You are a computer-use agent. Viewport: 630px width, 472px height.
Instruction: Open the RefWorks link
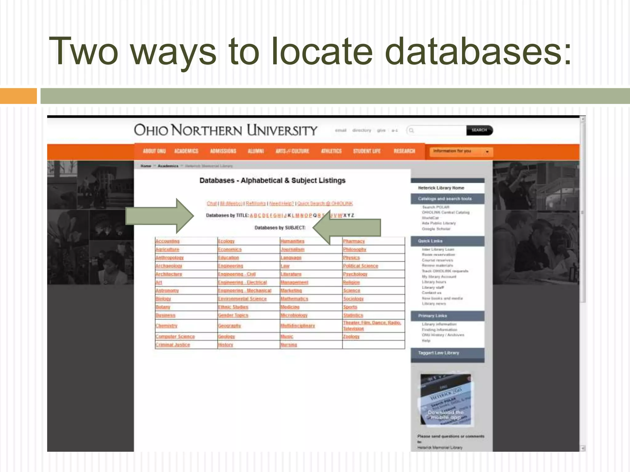(256, 203)
